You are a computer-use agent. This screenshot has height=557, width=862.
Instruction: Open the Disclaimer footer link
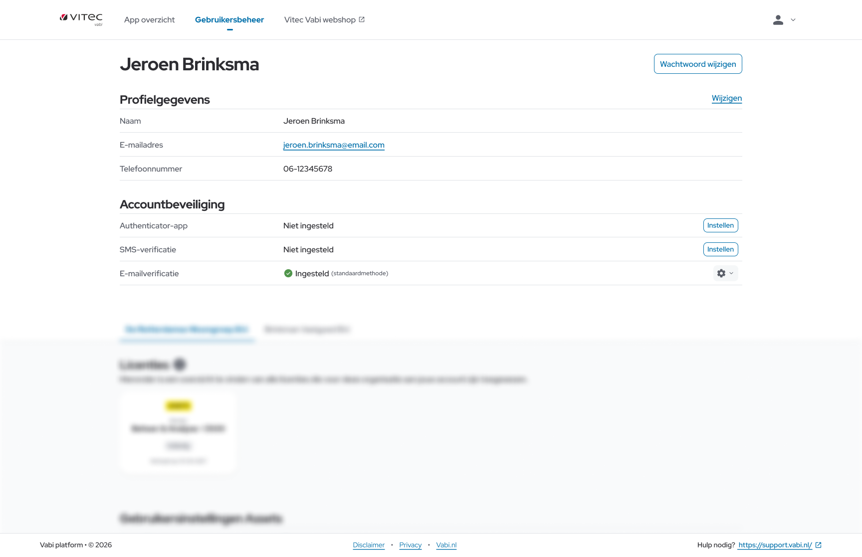[x=369, y=545]
